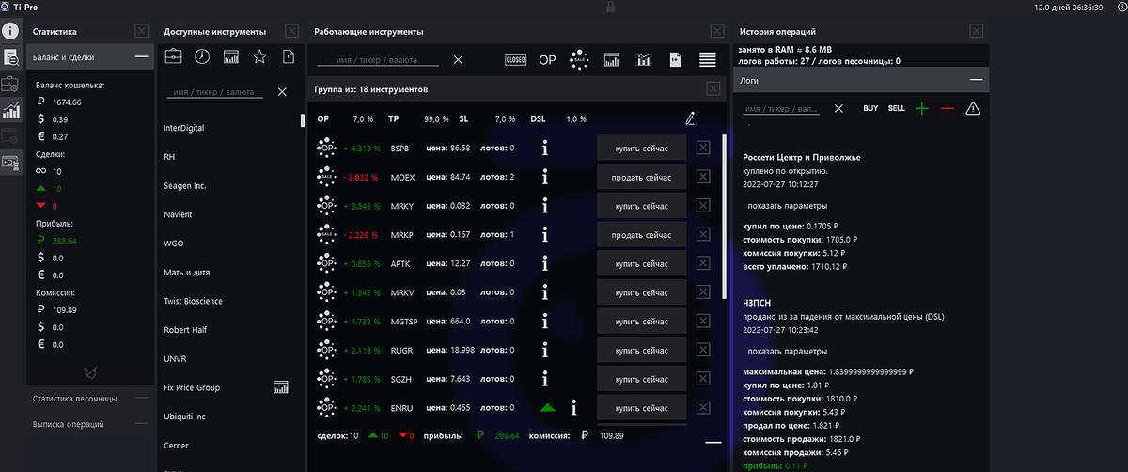
Task: Click the clock icon in Доступные инструменты
Action: click(202, 57)
